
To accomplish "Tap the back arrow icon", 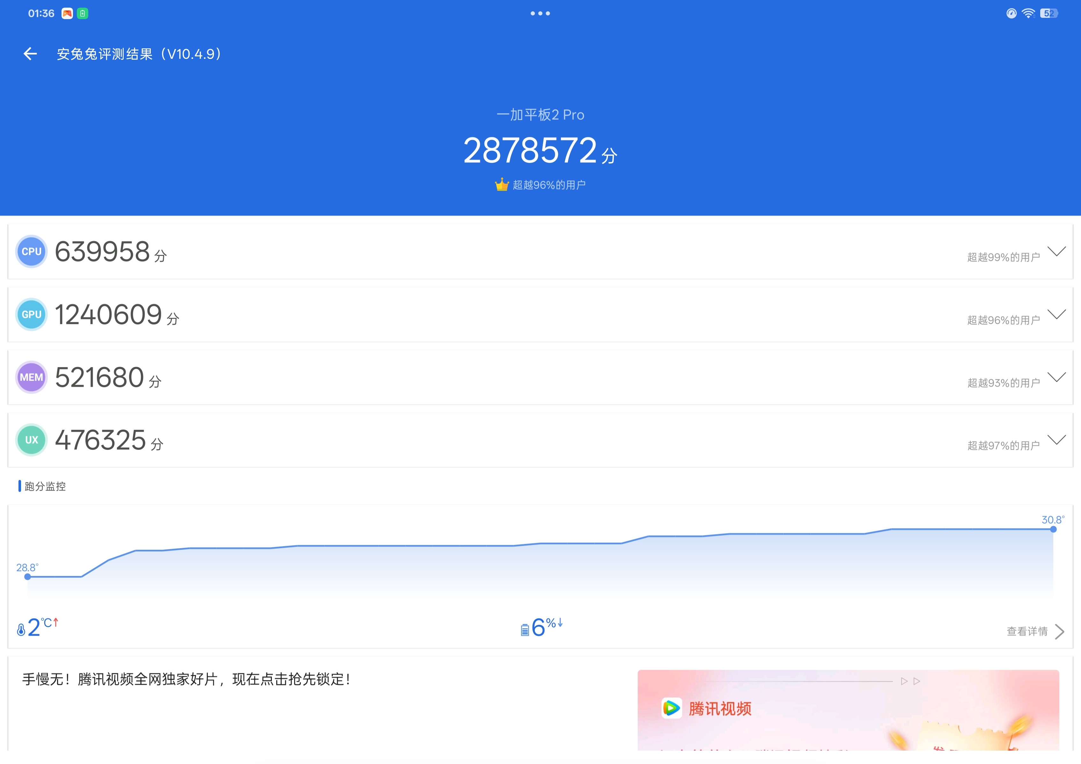I will (30, 53).
